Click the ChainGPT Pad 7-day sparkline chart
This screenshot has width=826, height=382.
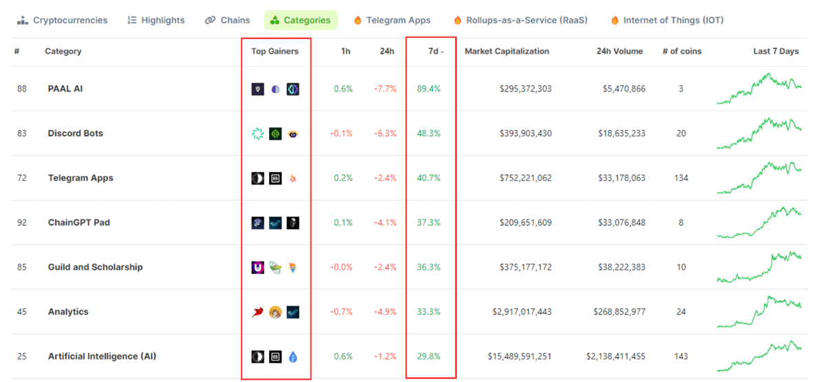pos(759,223)
